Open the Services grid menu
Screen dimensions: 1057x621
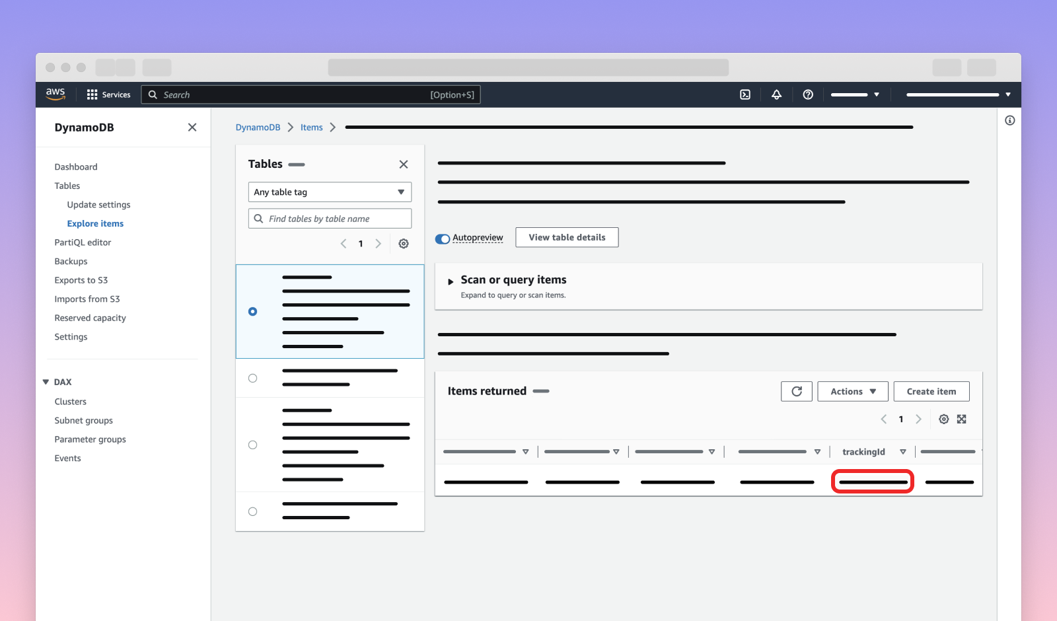pos(92,94)
